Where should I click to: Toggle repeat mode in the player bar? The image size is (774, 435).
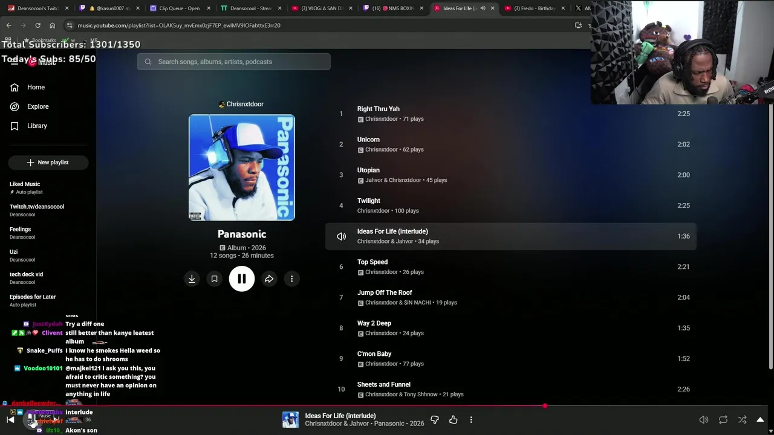(723, 419)
